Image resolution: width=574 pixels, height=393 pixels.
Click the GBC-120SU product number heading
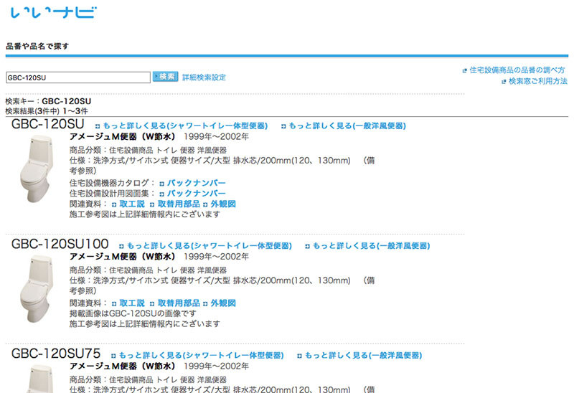coord(47,124)
